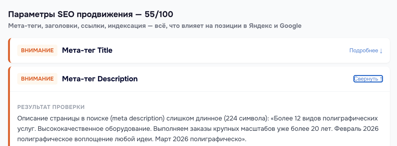Image resolution: width=397 pixels, height=146 pixels.
Task: Click the word Яндекс in subtitle
Action: tap(259, 26)
